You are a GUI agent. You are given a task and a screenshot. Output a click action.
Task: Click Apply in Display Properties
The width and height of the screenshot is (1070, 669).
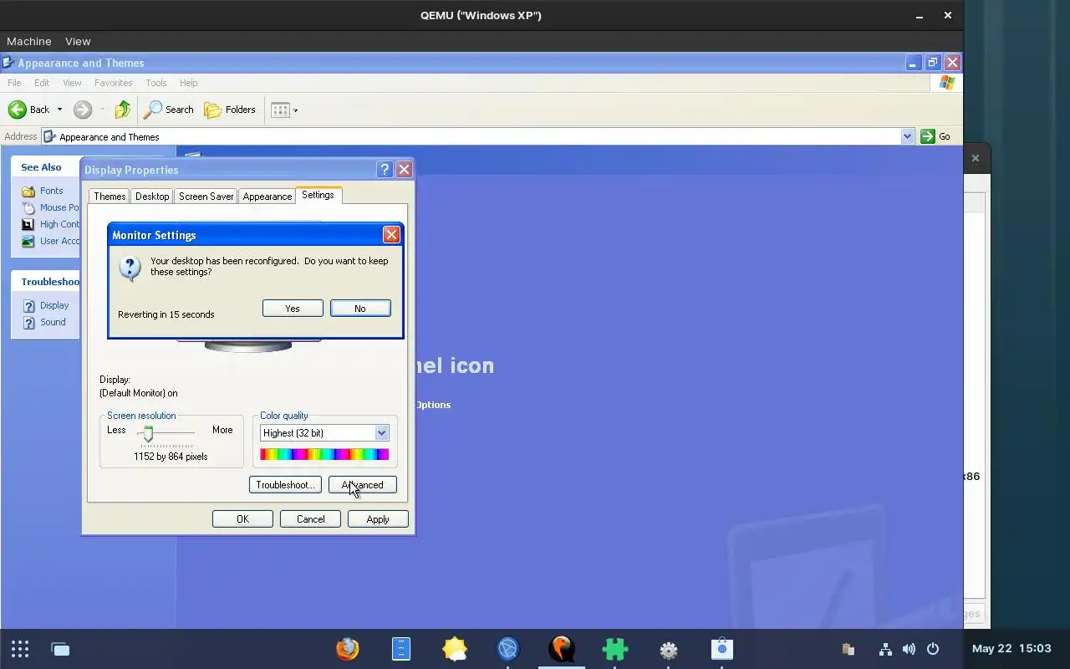(x=378, y=519)
